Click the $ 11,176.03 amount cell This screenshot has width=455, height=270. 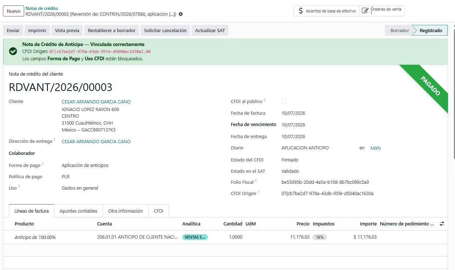tap(365, 237)
